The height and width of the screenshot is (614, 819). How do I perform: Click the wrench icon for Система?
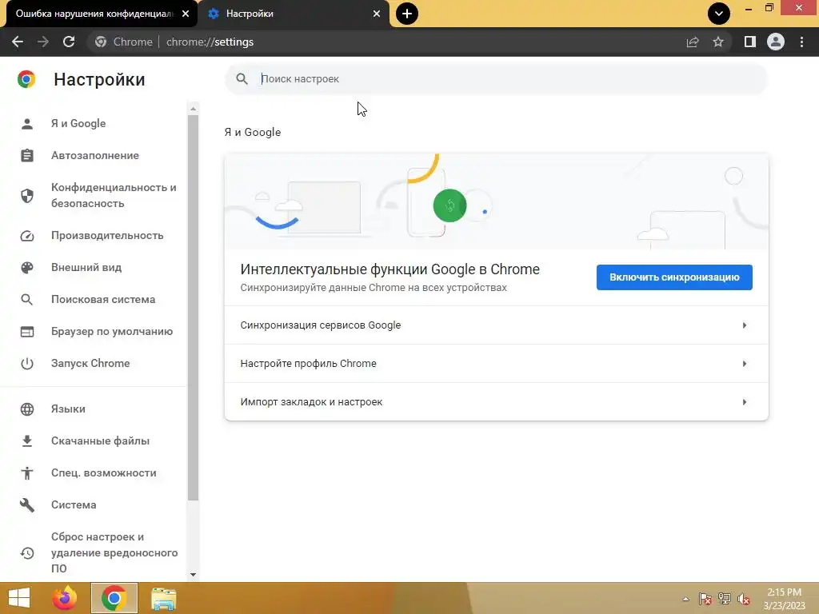click(x=27, y=505)
